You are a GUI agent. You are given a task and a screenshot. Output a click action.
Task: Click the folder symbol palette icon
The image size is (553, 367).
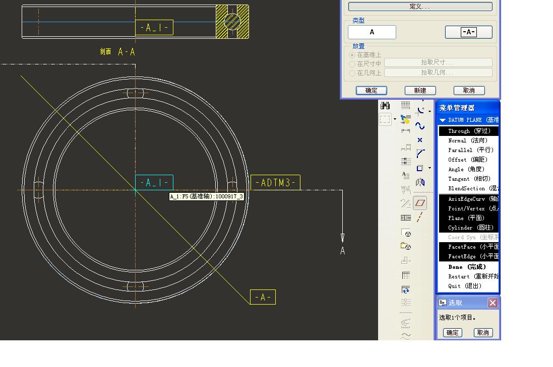[x=406, y=246]
